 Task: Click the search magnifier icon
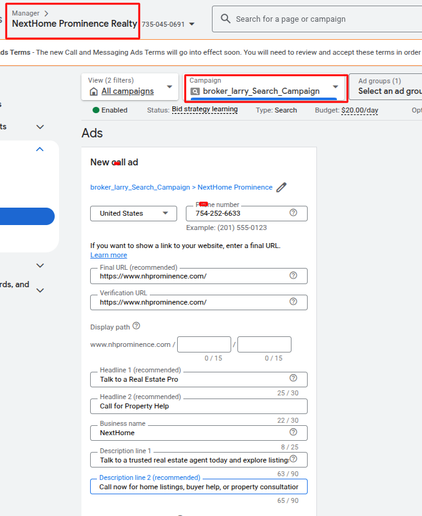coord(226,19)
